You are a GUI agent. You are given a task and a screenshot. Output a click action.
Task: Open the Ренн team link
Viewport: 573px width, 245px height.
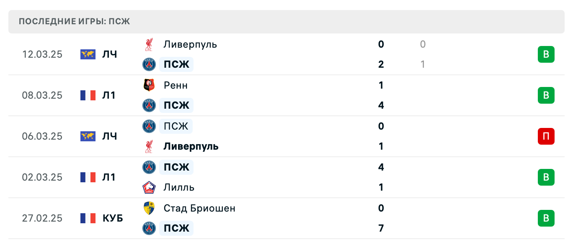pos(176,85)
